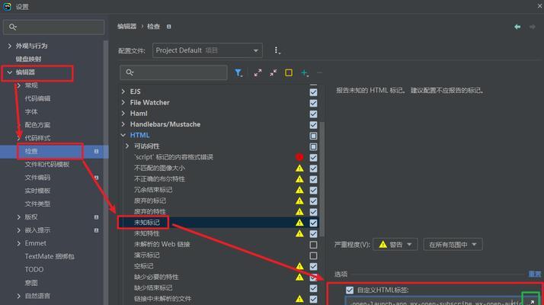
Task: Select 实时模板 in sidebar
Action: point(37,191)
